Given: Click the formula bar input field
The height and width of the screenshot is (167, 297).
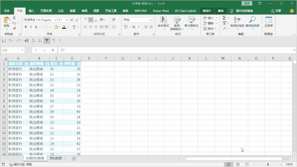Looking at the screenshot, I should pos(175,50).
